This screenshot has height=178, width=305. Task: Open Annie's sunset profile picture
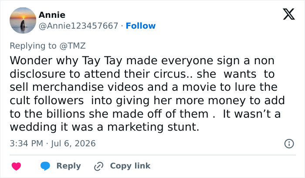[23, 20]
